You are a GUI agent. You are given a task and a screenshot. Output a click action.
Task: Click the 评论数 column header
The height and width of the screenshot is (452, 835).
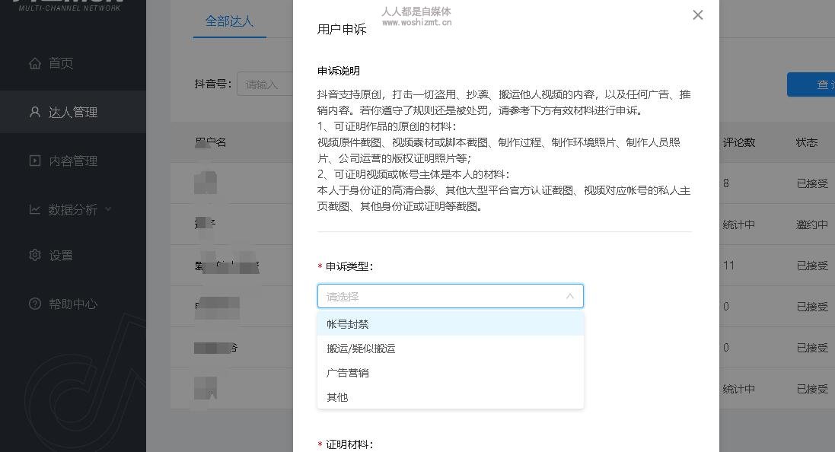[738, 142]
